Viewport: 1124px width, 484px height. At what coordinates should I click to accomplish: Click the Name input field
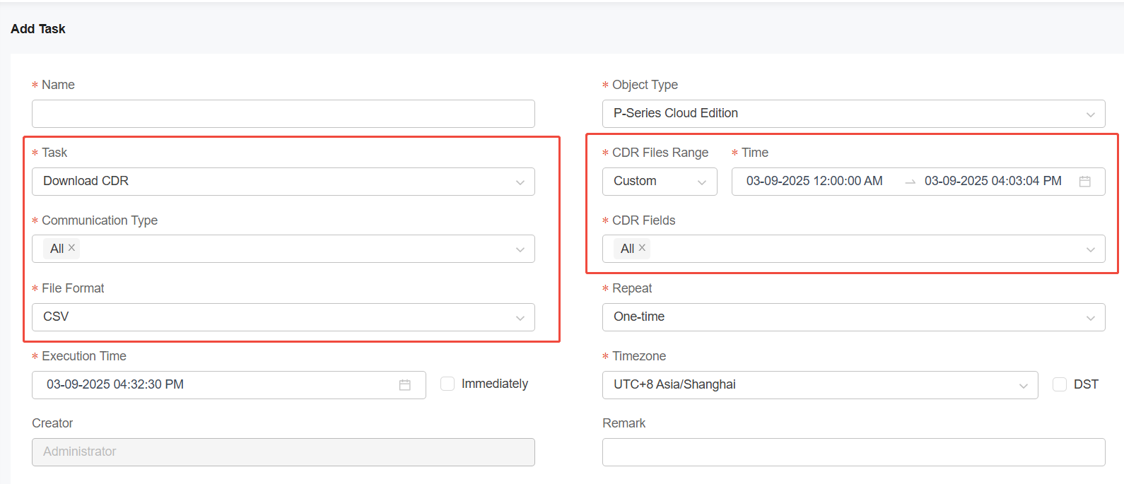click(x=283, y=114)
